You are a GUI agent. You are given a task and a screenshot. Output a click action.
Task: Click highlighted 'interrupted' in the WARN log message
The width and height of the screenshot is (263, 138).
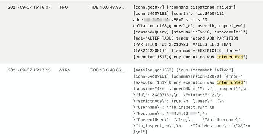tap(229, 82)
